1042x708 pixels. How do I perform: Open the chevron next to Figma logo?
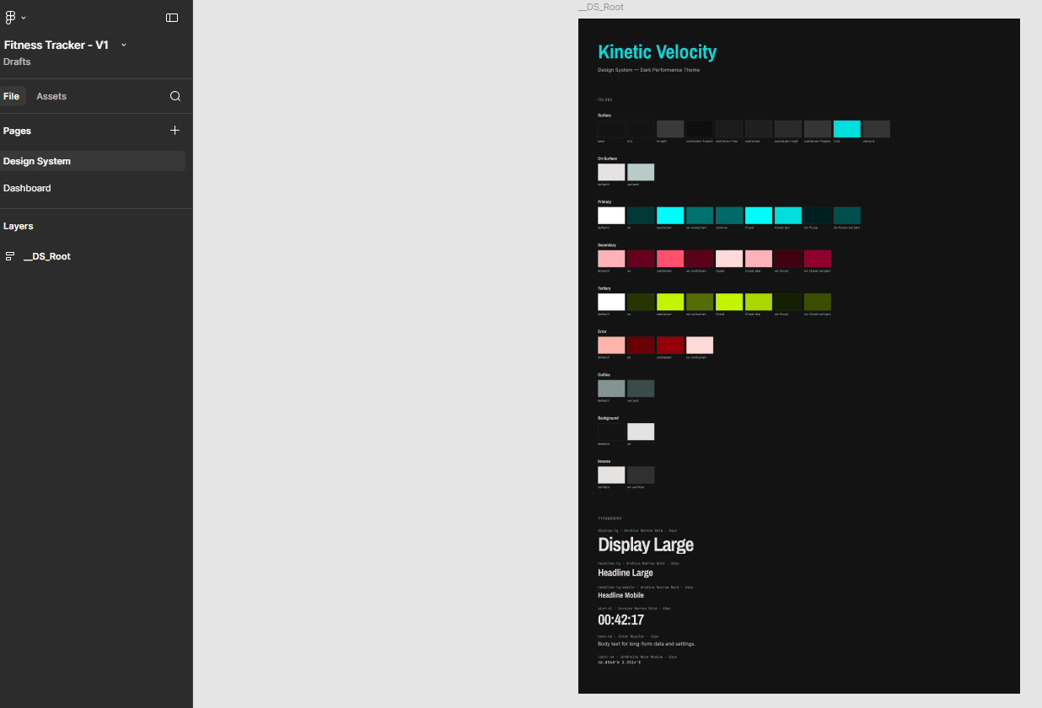(x=24, y=18)
